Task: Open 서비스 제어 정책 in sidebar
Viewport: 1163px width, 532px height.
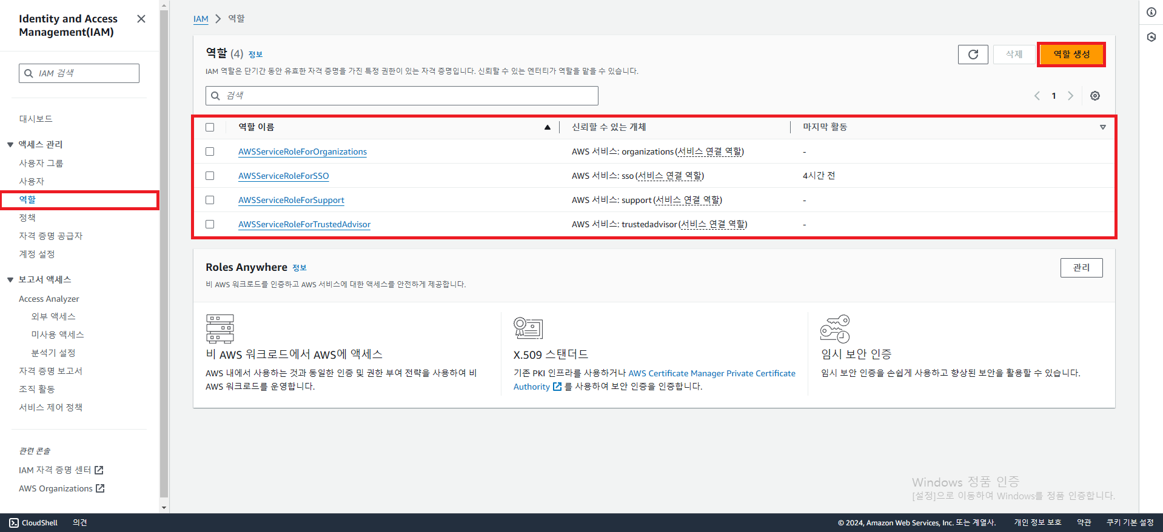Action: pyautogui.click(x=50, y=407)
